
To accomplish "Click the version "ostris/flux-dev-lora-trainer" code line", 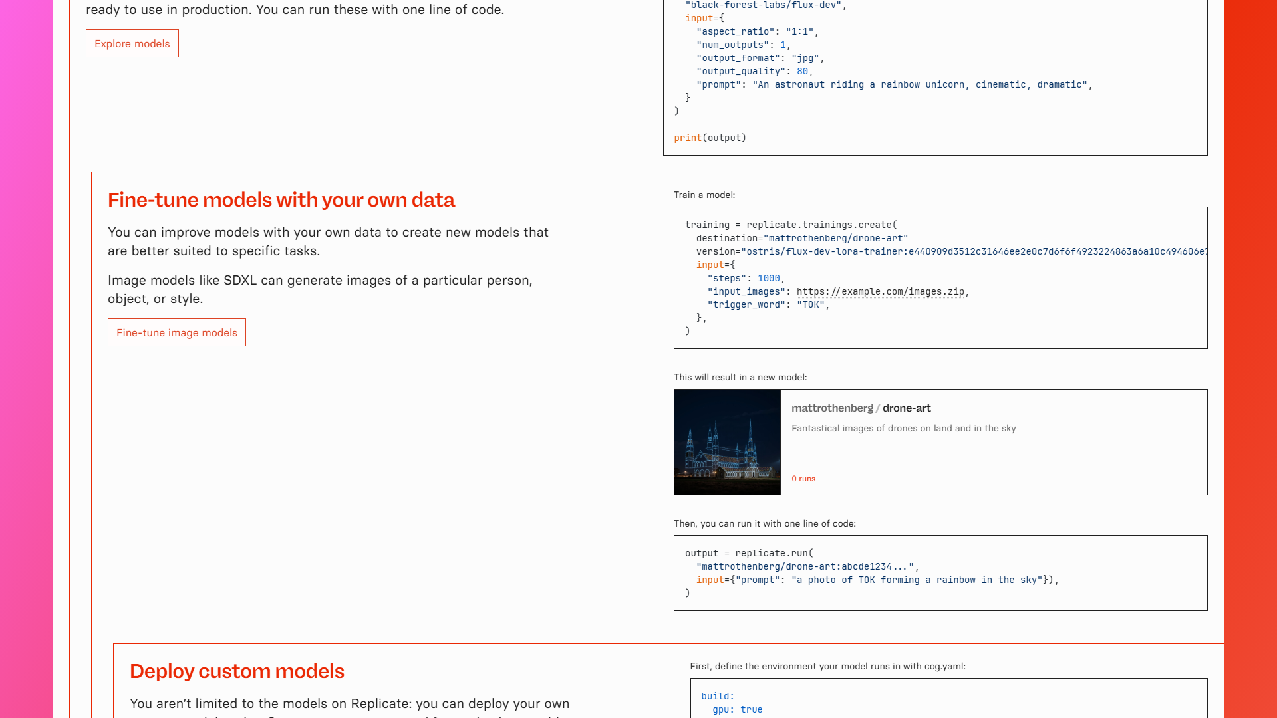I will click(x=952, y=252).
